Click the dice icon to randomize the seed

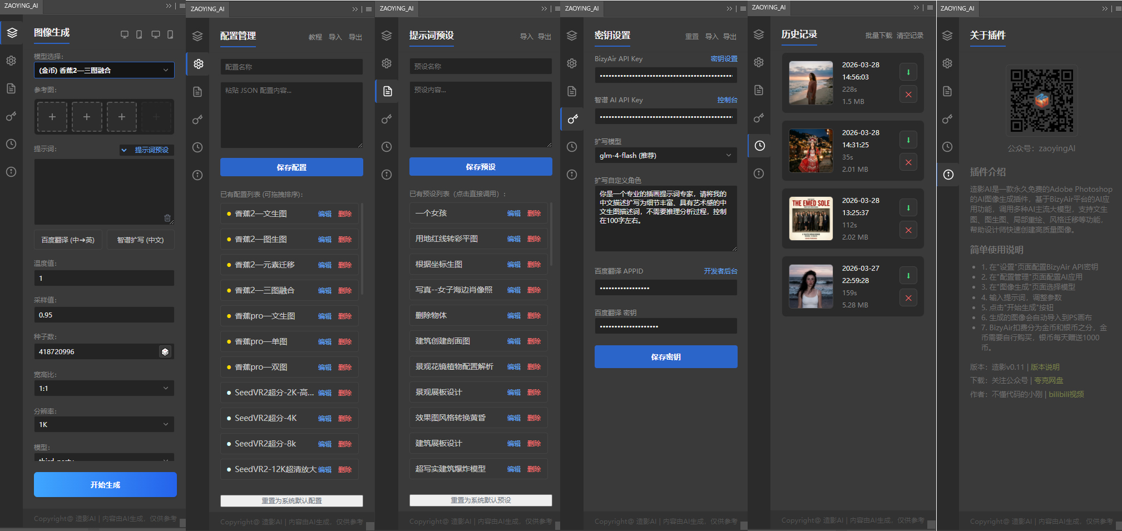[x=165, y=352]
